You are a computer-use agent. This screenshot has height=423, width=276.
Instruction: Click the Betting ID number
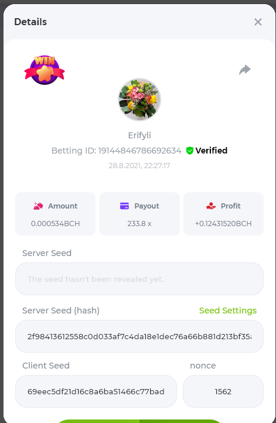(x=139, y=151)
